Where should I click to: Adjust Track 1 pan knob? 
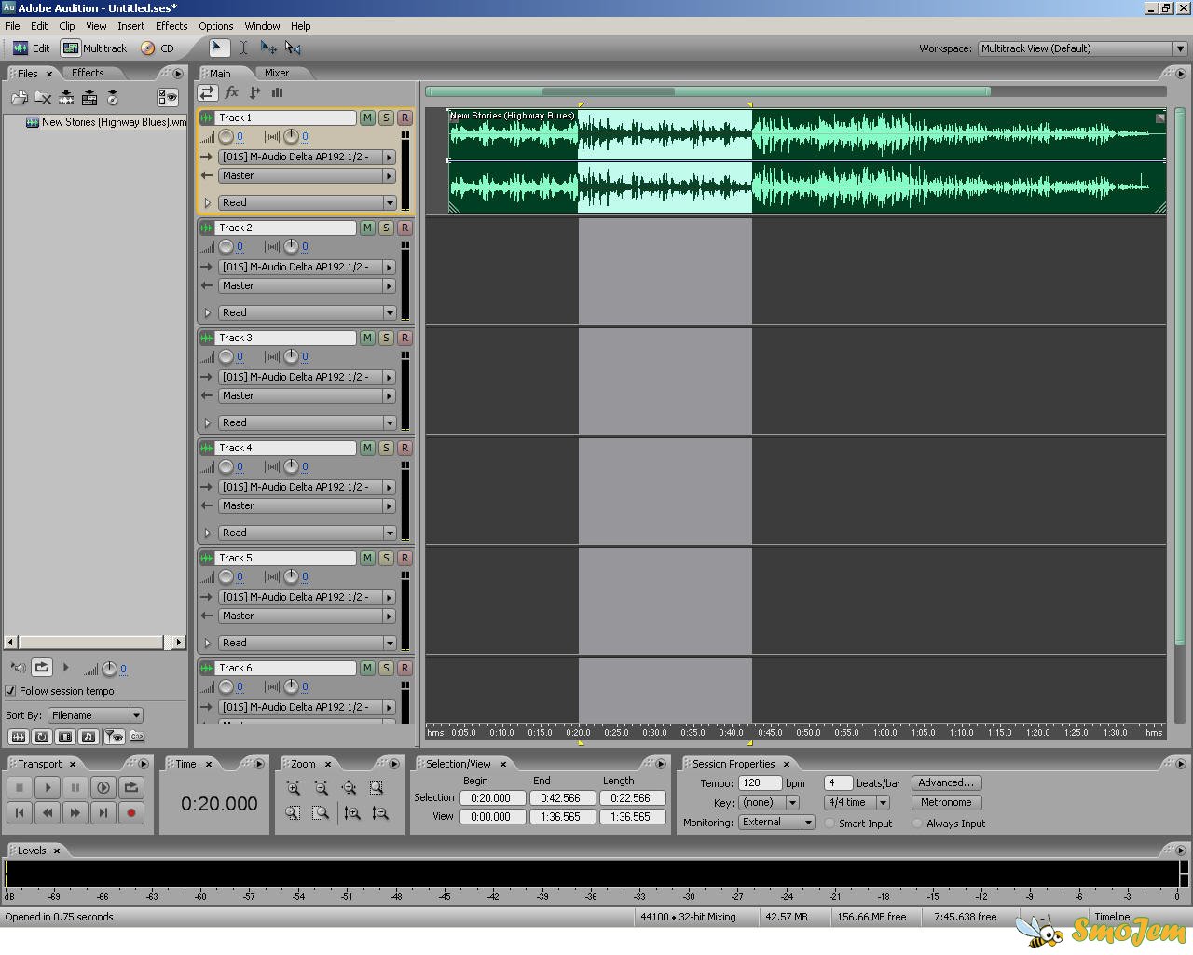click(x=291, y=136)
